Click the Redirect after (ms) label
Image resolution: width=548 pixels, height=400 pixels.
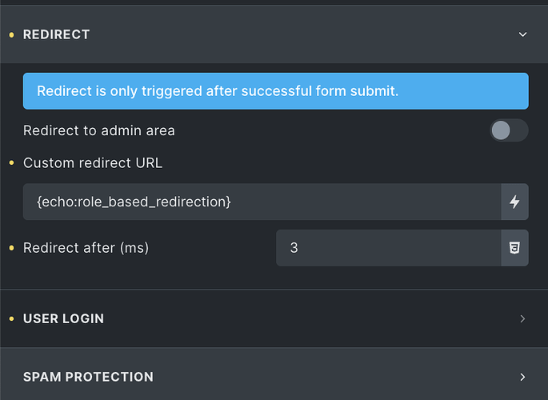point(86,248)
